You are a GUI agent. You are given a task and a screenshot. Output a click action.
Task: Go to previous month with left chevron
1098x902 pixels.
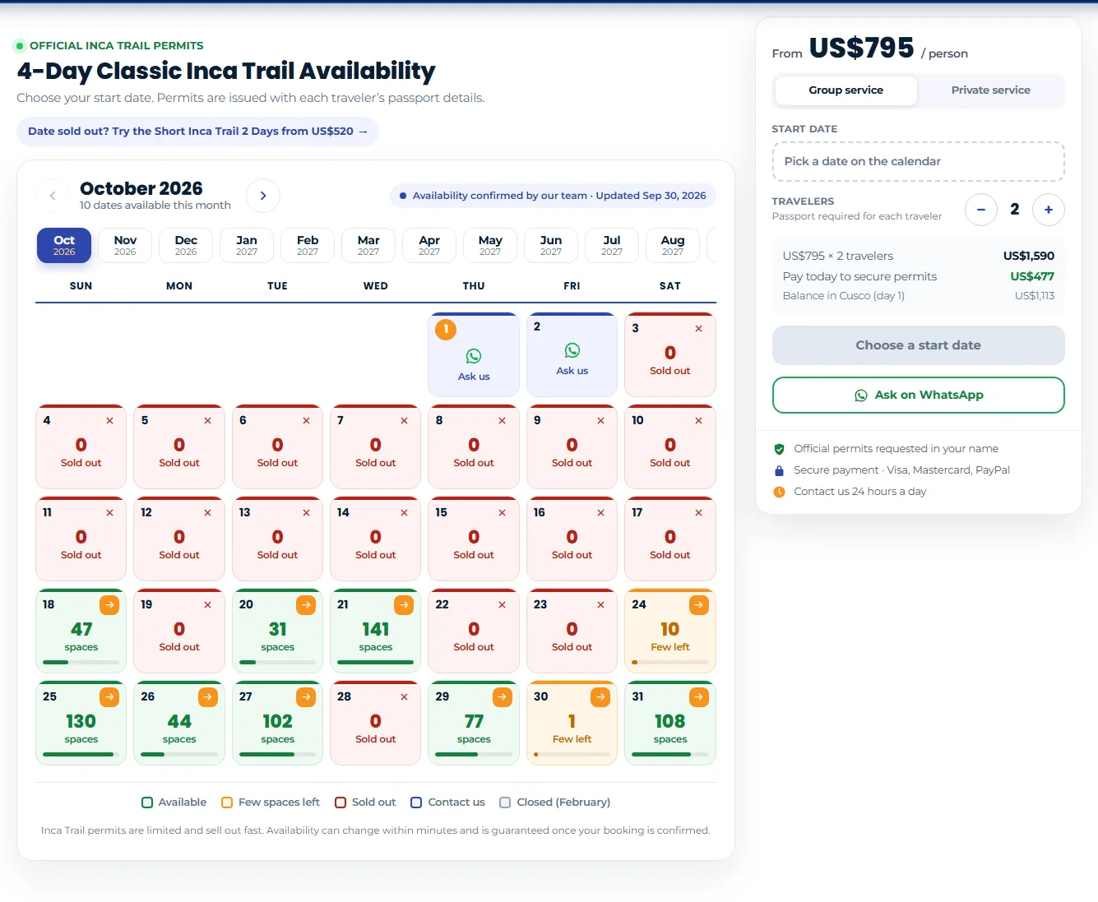pyautogui.click(x=53, y=196)
